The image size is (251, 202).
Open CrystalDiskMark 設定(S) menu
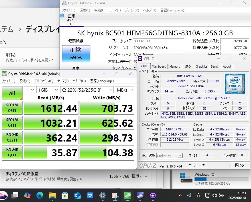tap(25, 81)
